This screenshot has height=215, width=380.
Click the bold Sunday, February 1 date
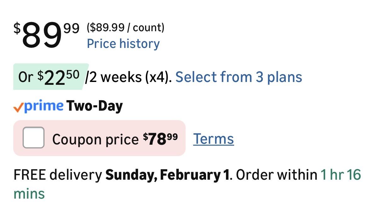pos(167,175)
